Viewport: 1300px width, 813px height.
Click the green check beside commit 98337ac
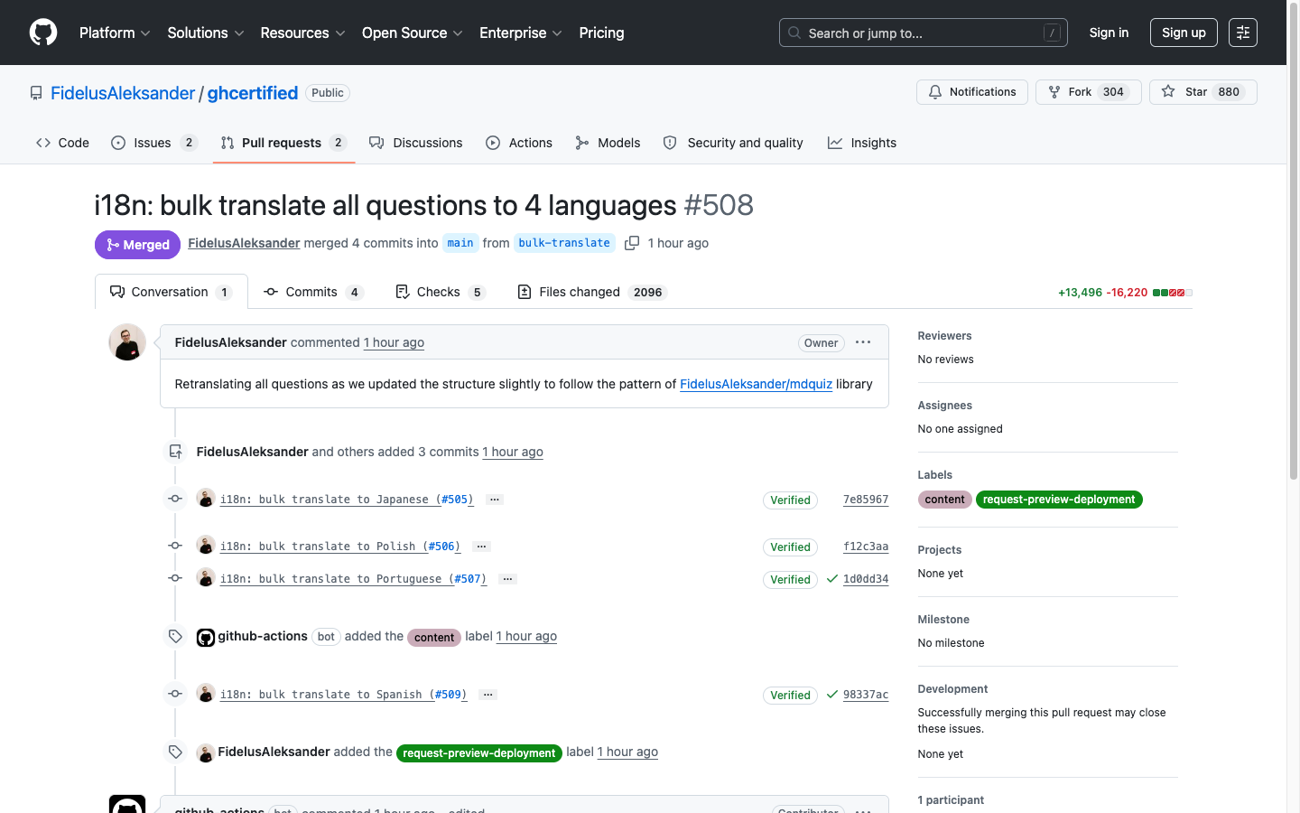(x=831, y=695)
